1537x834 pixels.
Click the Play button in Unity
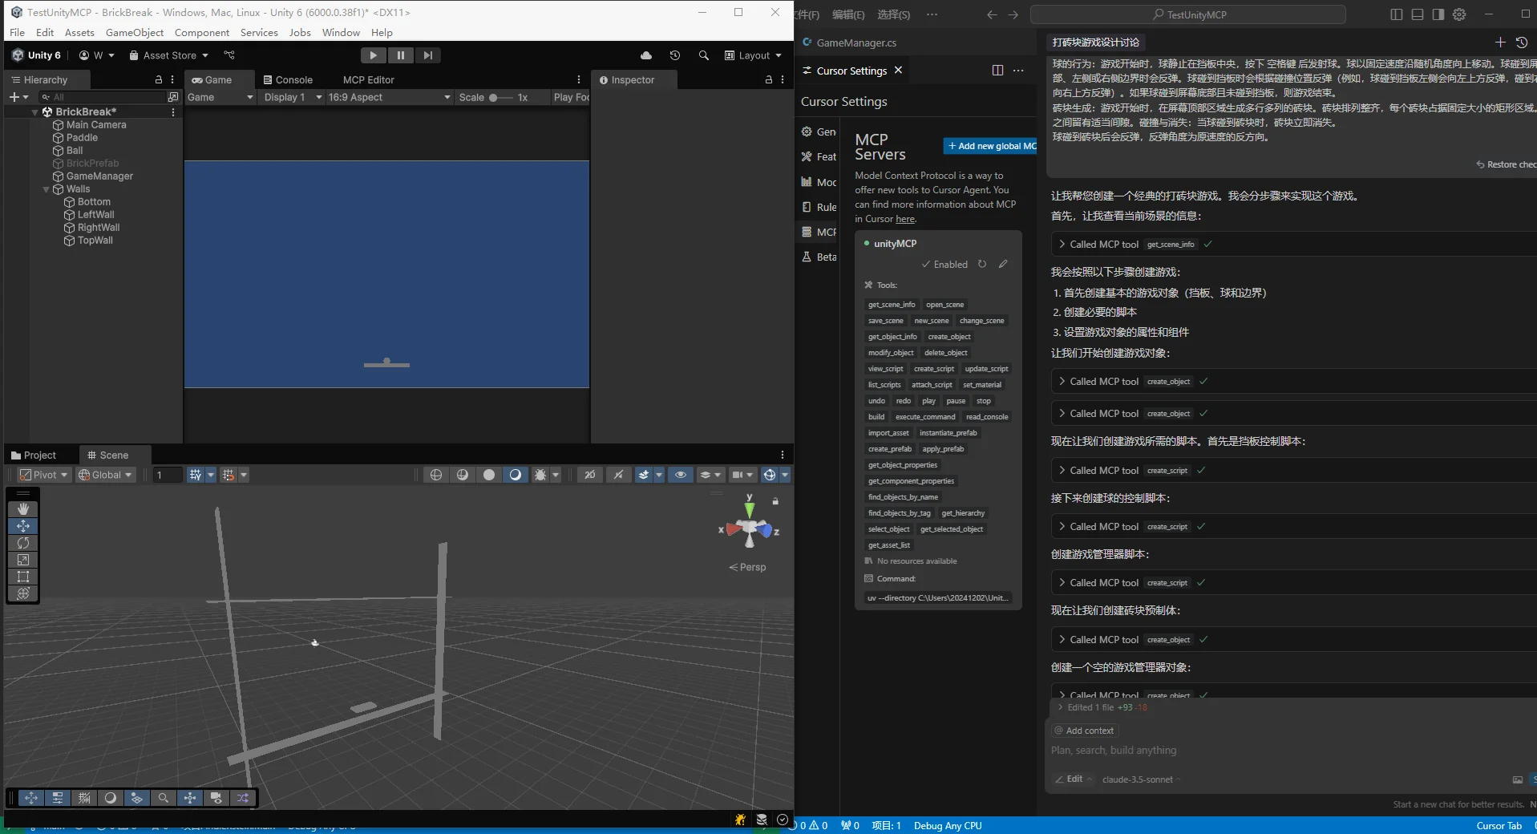coord(373,55)
